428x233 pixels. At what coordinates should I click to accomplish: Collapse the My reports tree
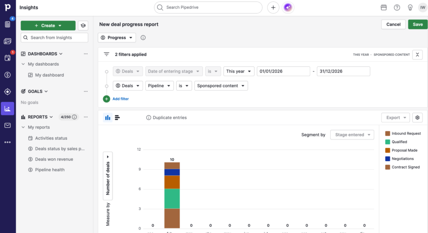(x=23, y=127)
